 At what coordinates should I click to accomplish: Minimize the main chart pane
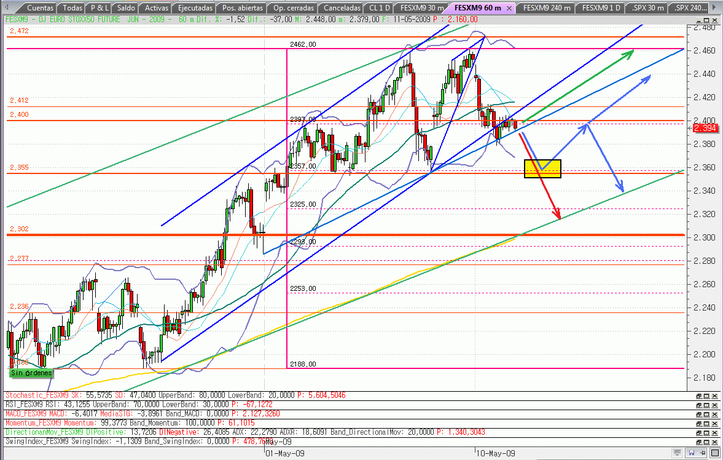tap(699, 20)
